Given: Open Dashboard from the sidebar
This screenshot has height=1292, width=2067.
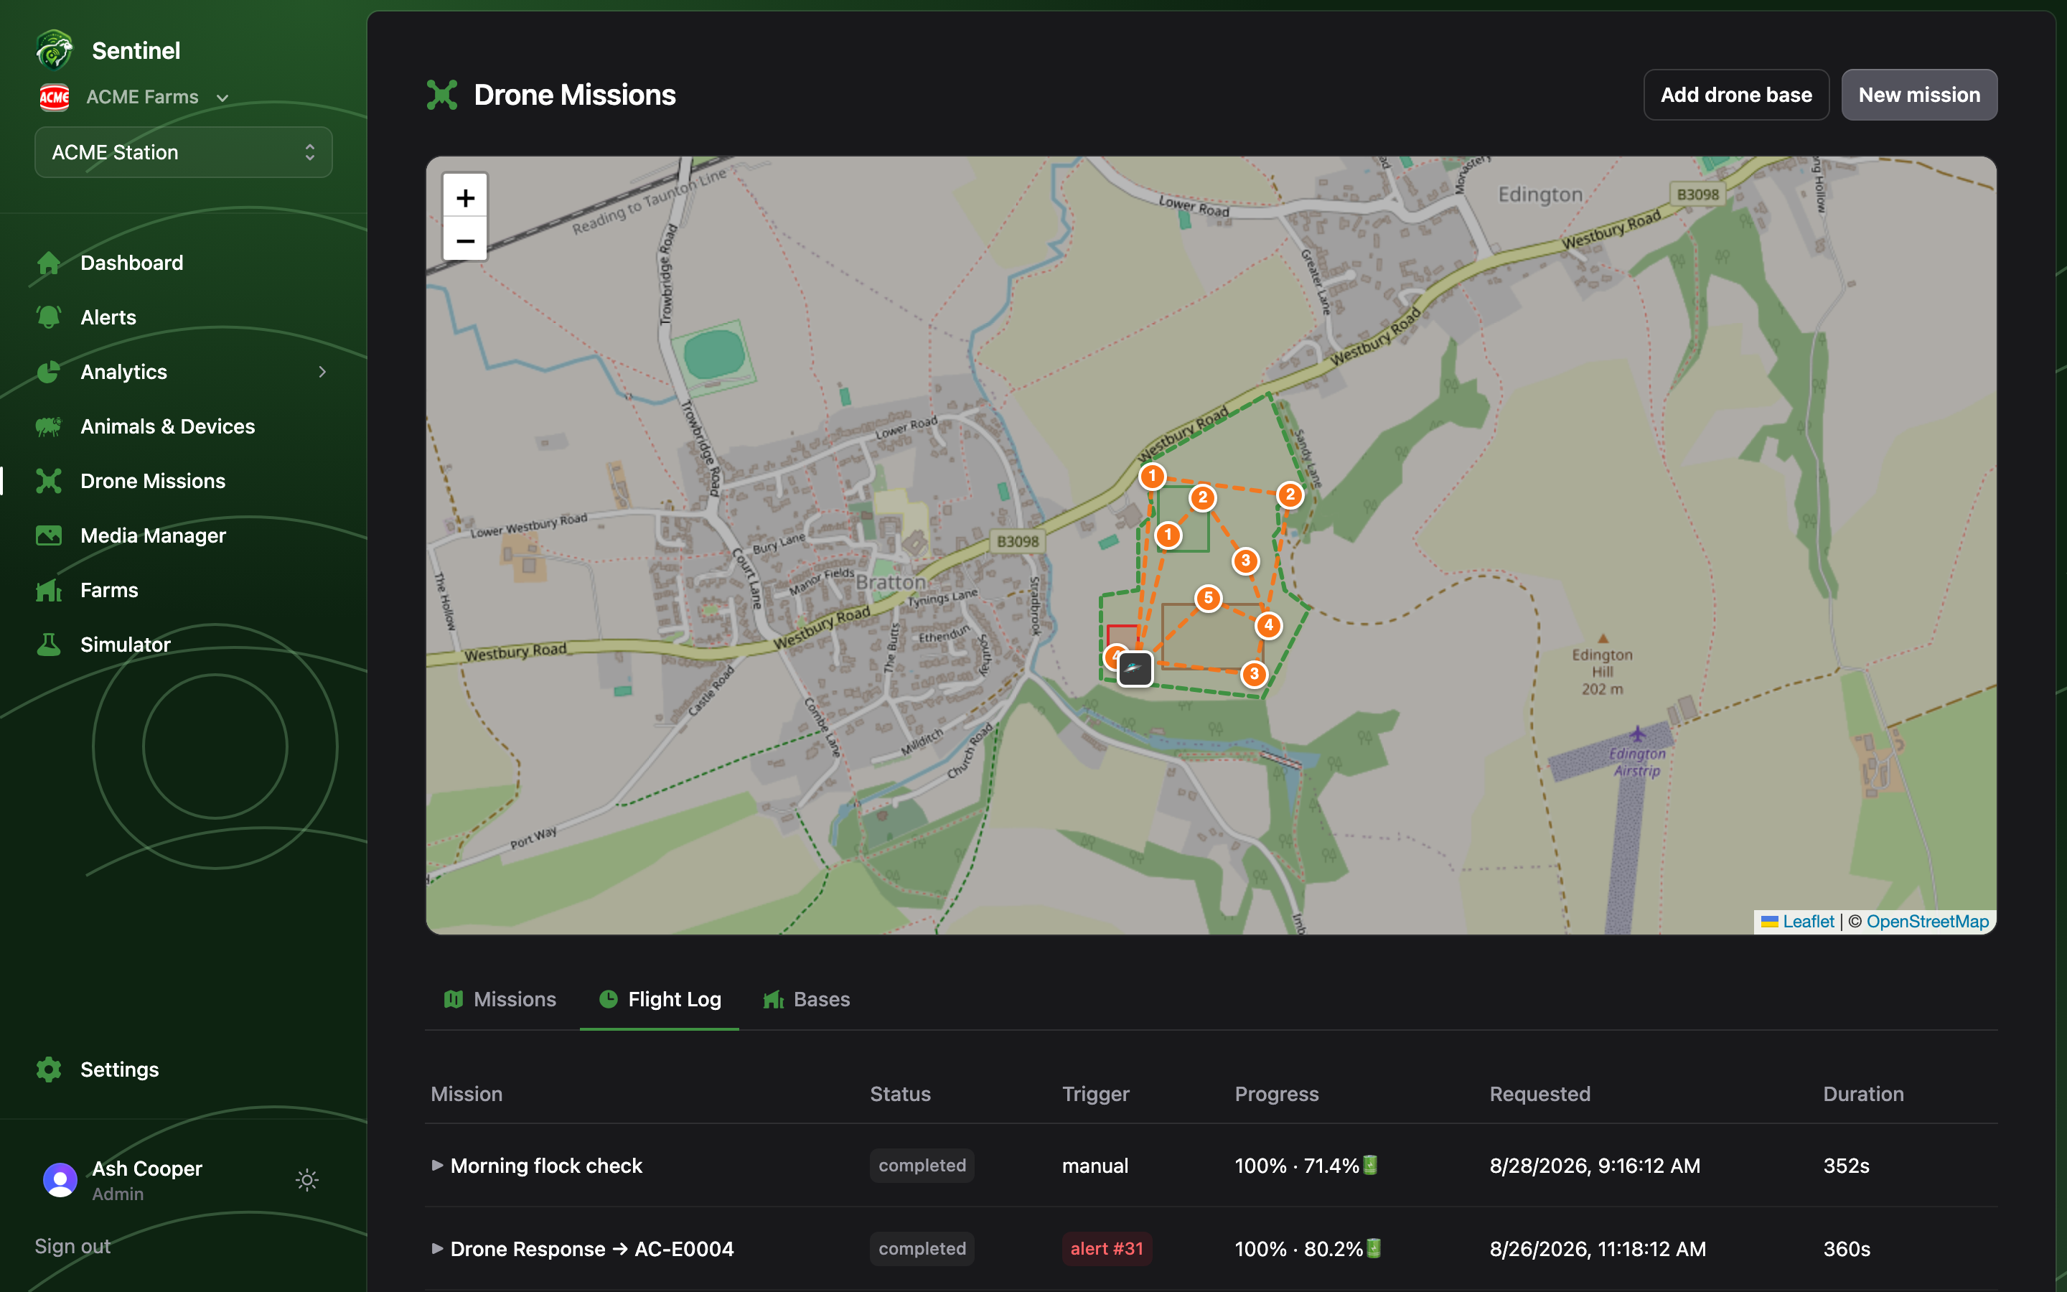Looking at the screenshot, I should (131, 262).
